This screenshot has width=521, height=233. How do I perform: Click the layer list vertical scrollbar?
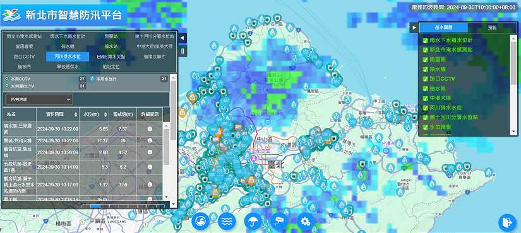click(513, 84)
